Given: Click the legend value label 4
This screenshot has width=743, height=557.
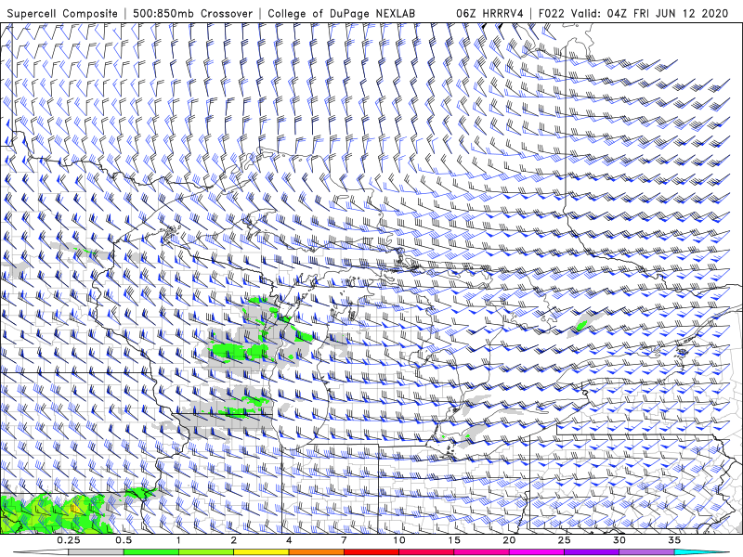Looking at the screenshot, I should tap(289, 540).
